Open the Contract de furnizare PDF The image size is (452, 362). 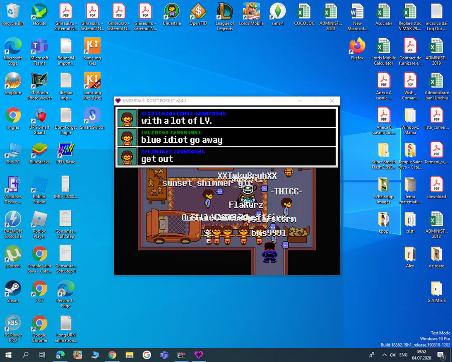[410, 51]
